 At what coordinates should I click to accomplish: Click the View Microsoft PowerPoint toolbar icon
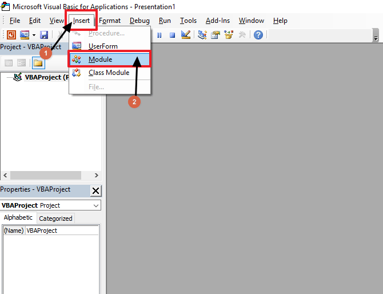[11, 35]
